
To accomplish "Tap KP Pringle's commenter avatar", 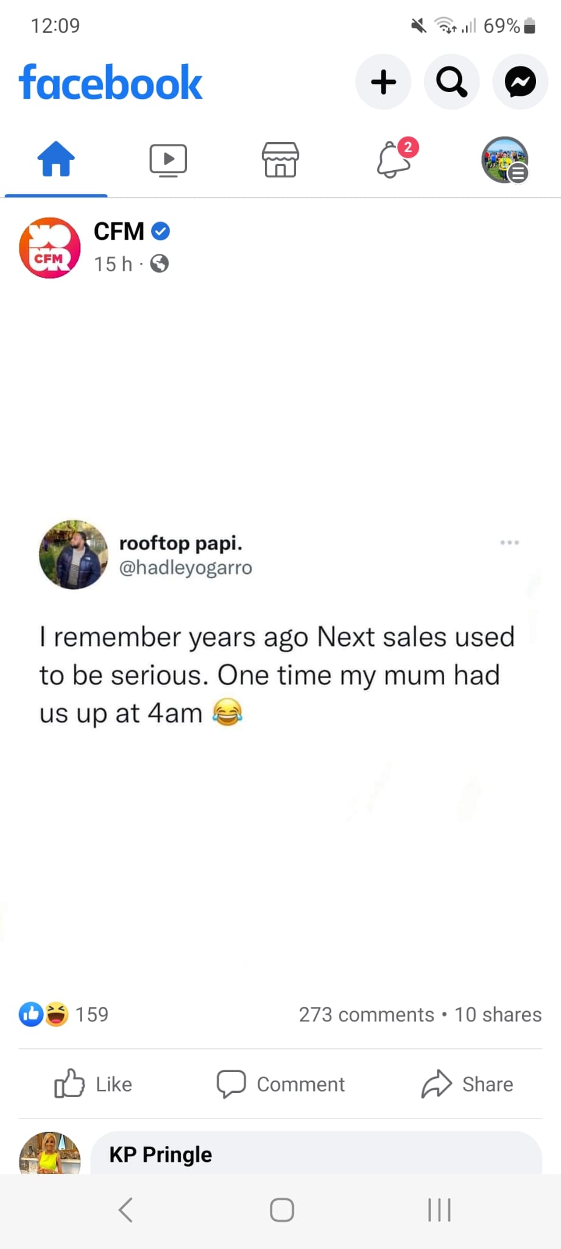I will [50, 1154].
